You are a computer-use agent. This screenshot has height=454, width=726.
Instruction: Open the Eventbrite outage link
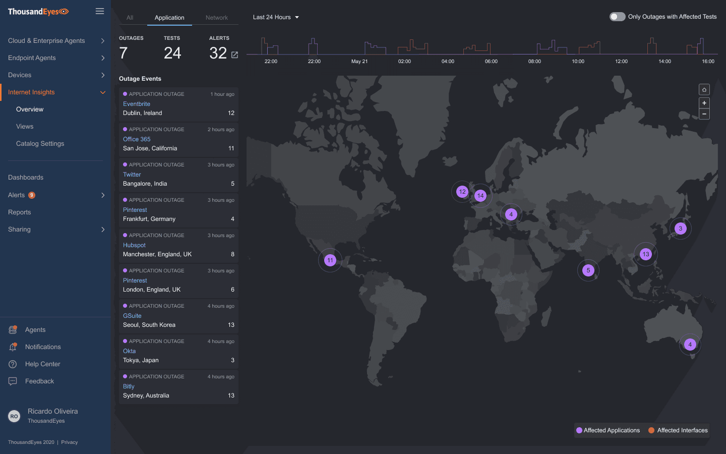pyautogui.click(x=137, y=104)
